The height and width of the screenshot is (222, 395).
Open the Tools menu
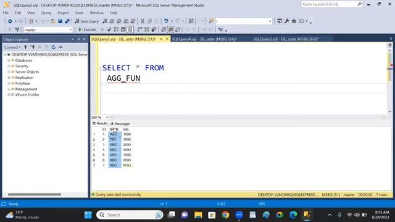click(x=79, y=13)
